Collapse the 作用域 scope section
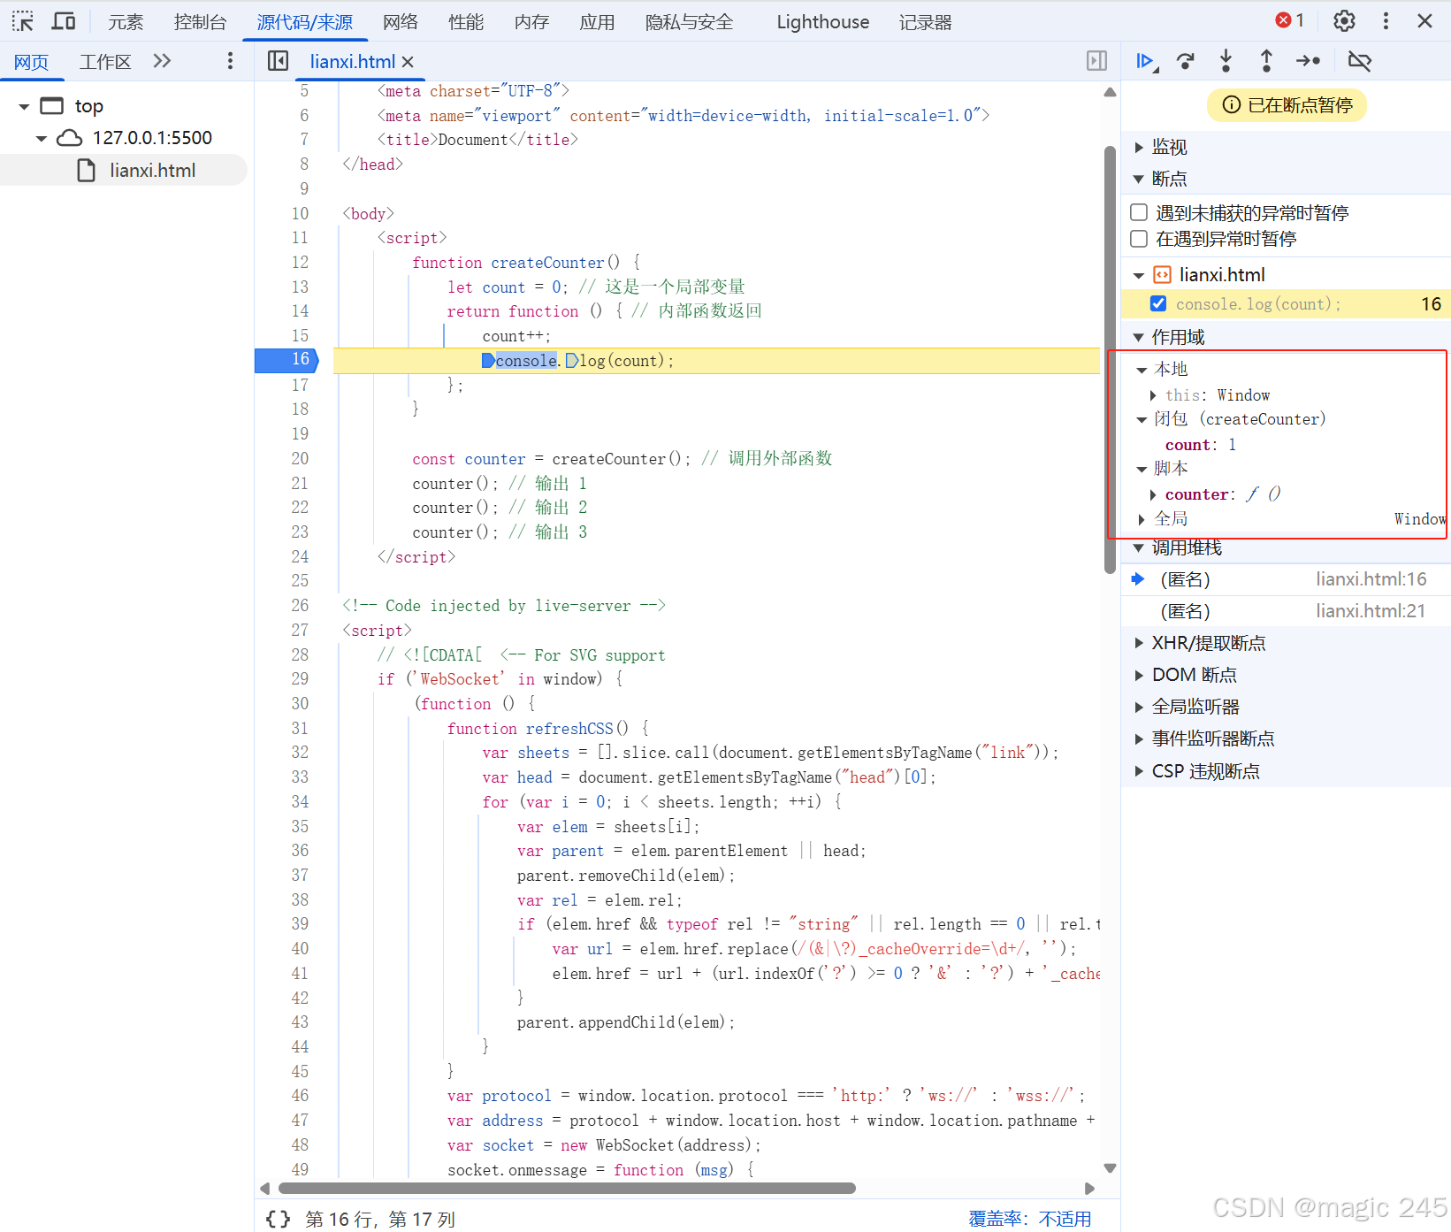This screenshot has width=1451, height=1232. tap(1139, 337)
